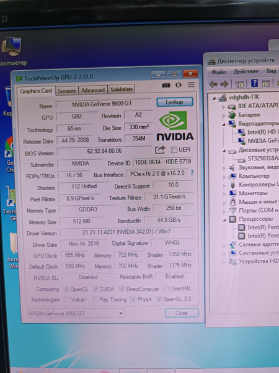Viewport: 279px width, 373px height.
Task: Click the Close button in GPU-Z
Action: [x=182, y=313]
